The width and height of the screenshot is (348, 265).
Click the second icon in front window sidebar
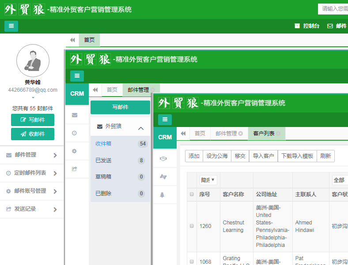163,177
